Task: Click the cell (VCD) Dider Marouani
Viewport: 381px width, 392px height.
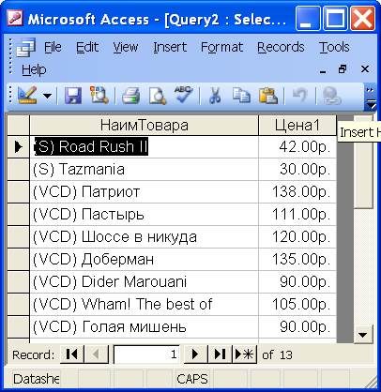Action: point(145,282)
